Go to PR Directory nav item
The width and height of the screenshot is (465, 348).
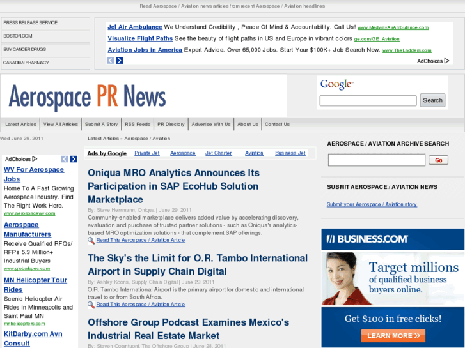tap(171, 124)
